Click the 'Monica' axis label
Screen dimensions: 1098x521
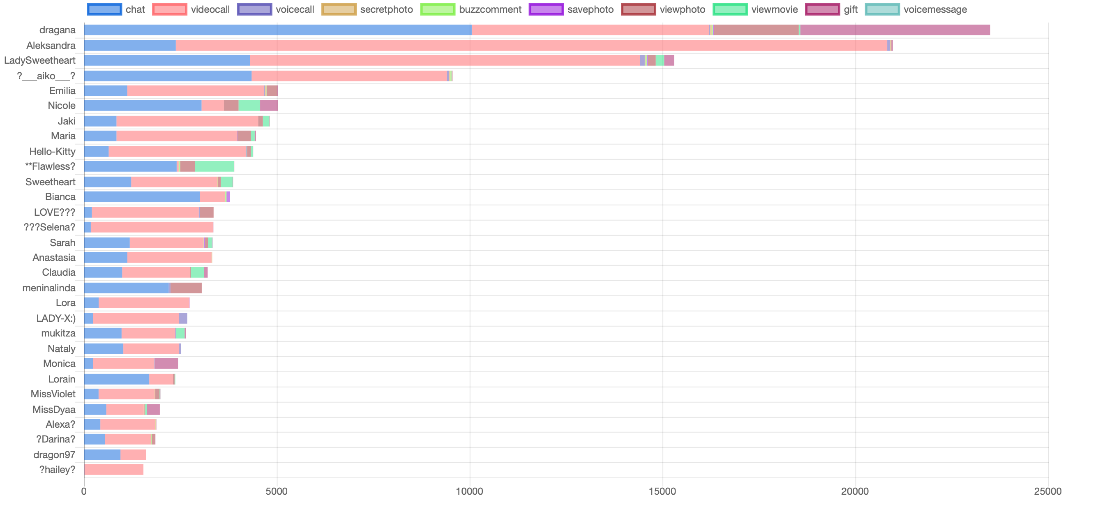(59, 364)
